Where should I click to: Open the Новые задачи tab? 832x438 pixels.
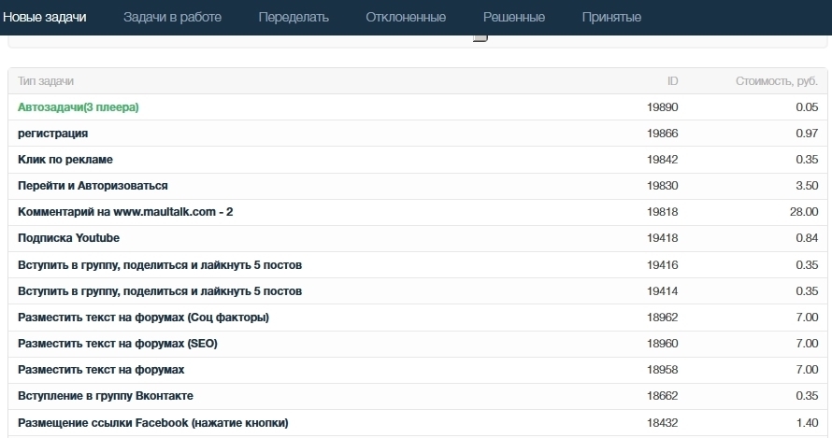coord(44,18)
